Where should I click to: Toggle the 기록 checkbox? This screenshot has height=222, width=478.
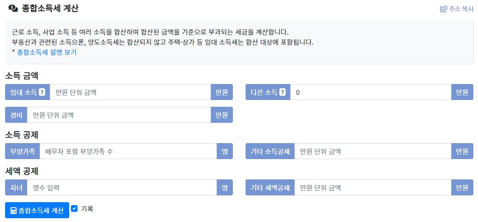click(x=74, y=208)
